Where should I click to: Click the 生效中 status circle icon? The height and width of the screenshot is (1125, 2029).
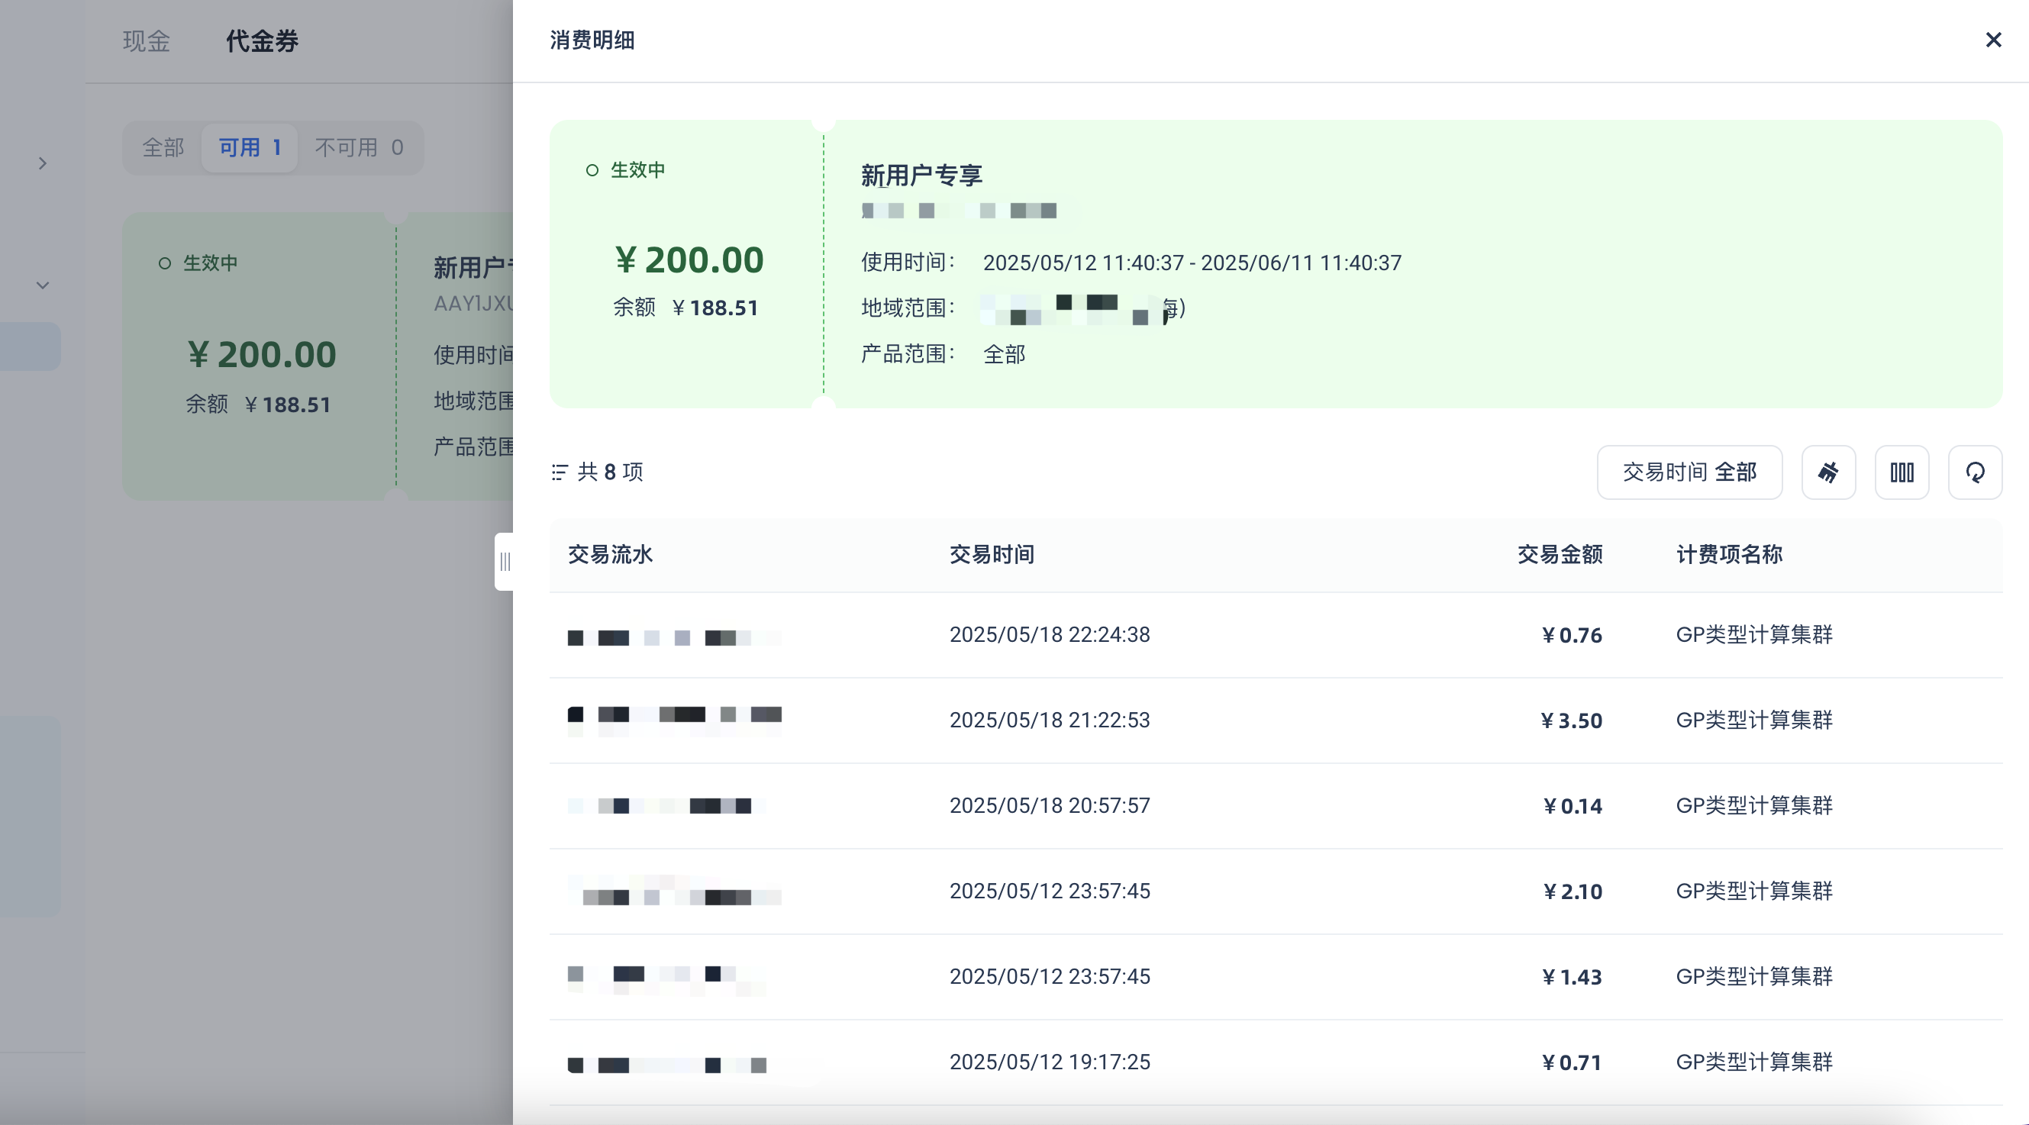592,170
